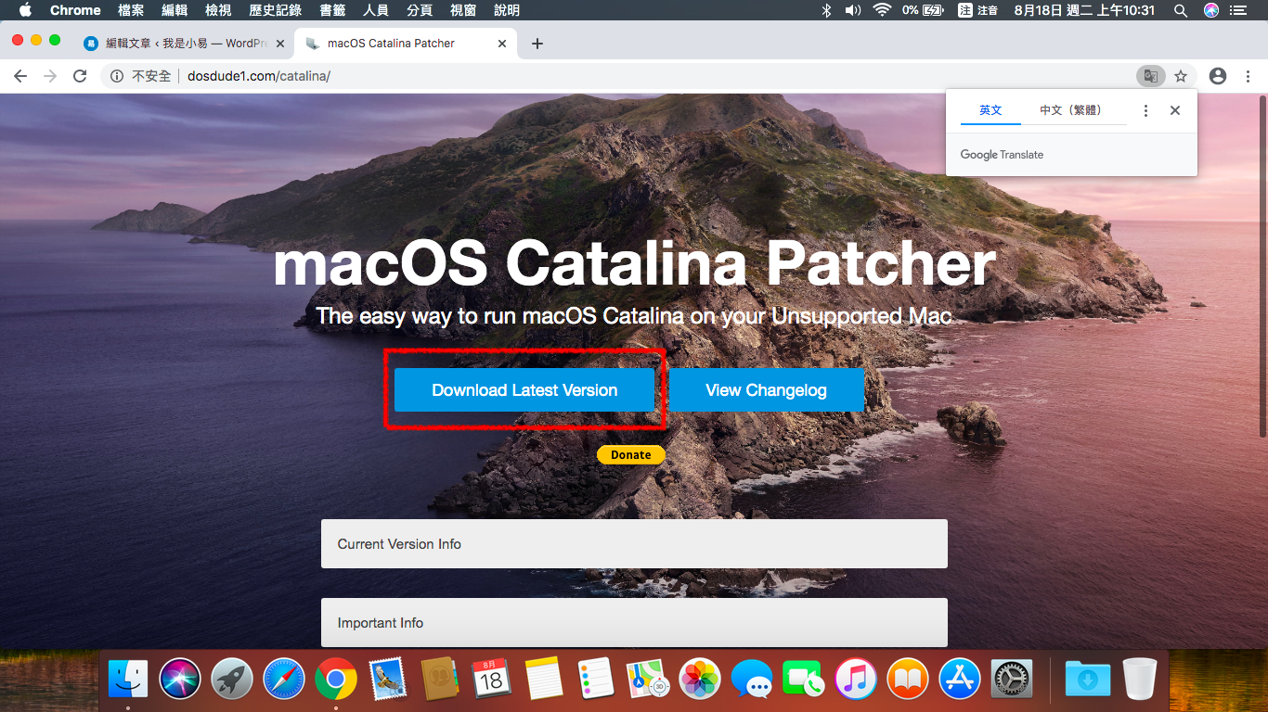Open Notification Center list icon
Screen dimensions: 1268x712
(1239, 10)
